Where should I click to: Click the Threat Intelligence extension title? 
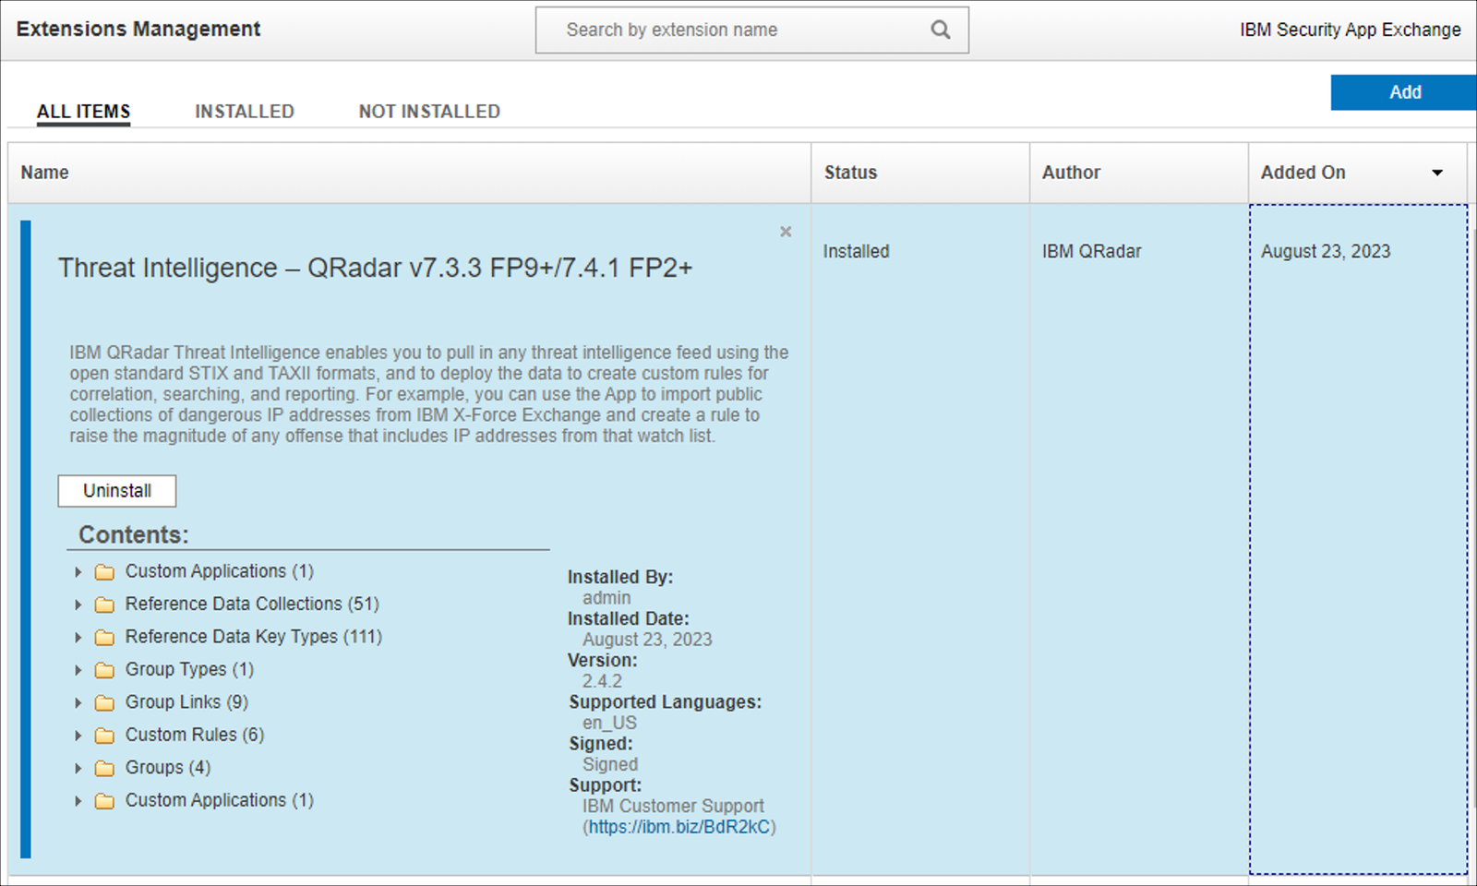click(x=375, y=268)
